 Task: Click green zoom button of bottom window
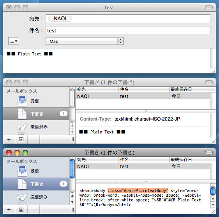[25, 153]
